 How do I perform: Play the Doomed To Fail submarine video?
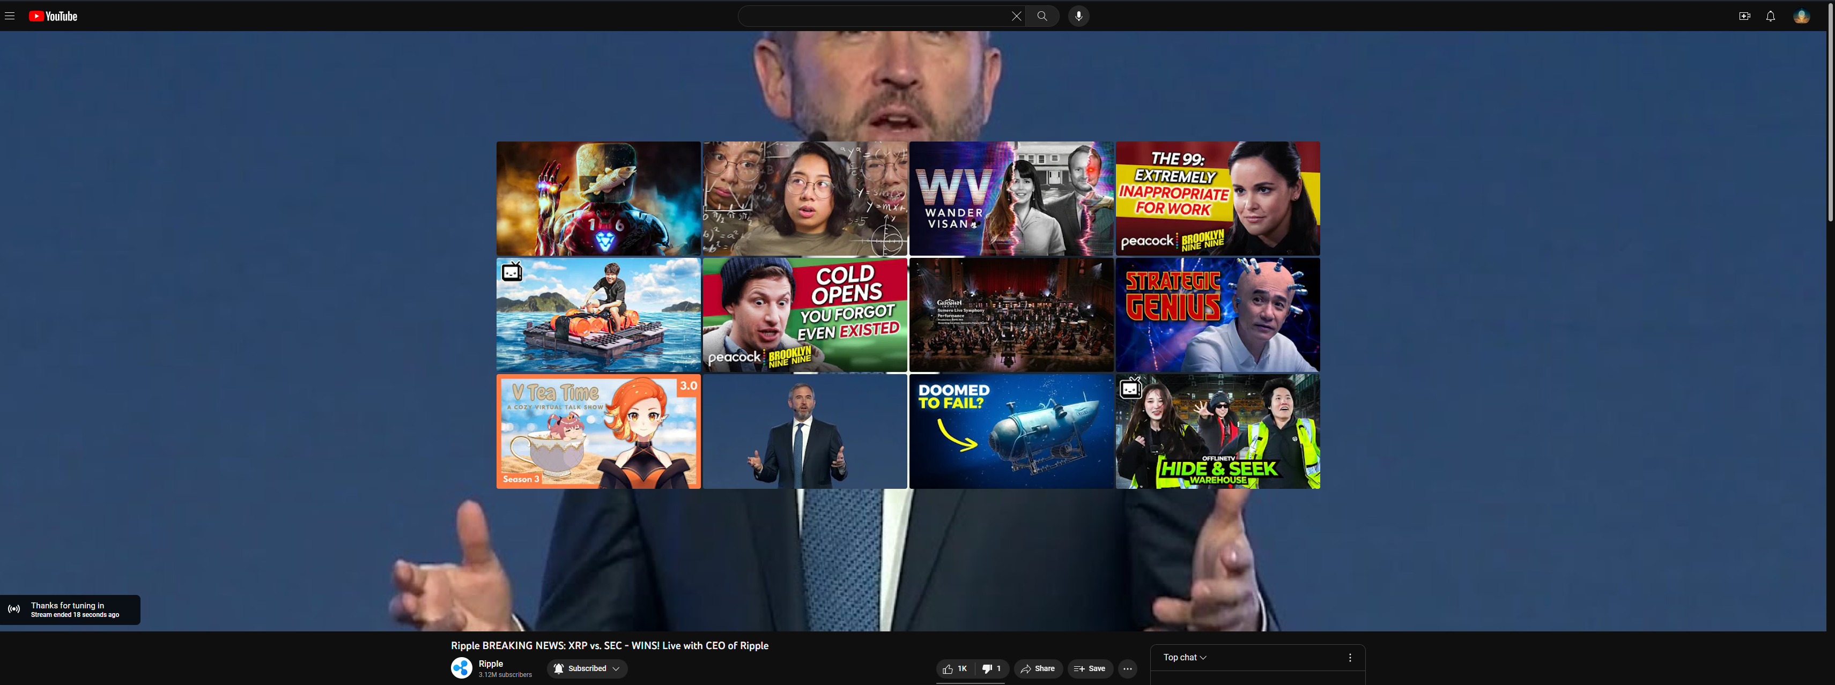pos(1011,431)
